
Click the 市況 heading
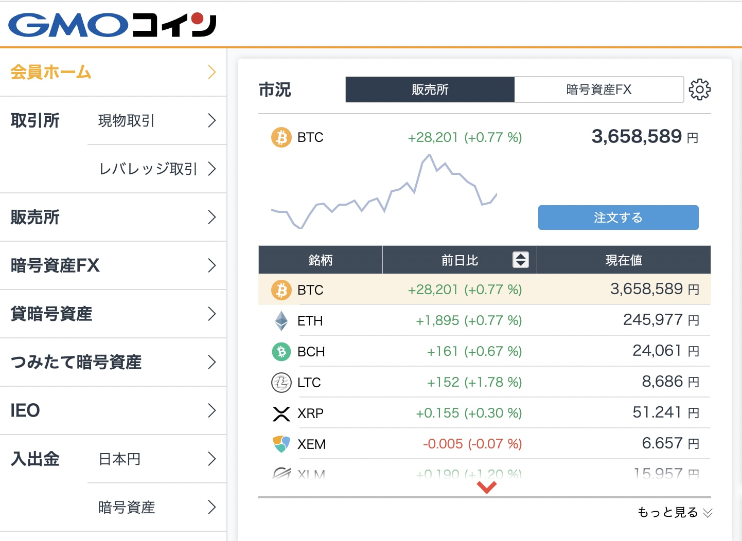coord(275,89)
